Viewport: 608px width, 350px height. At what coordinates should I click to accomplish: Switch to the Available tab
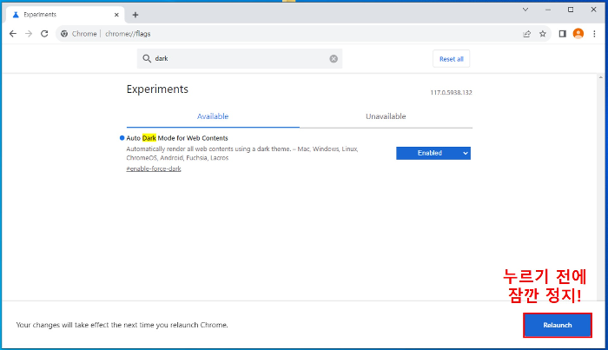pos(213,116)
